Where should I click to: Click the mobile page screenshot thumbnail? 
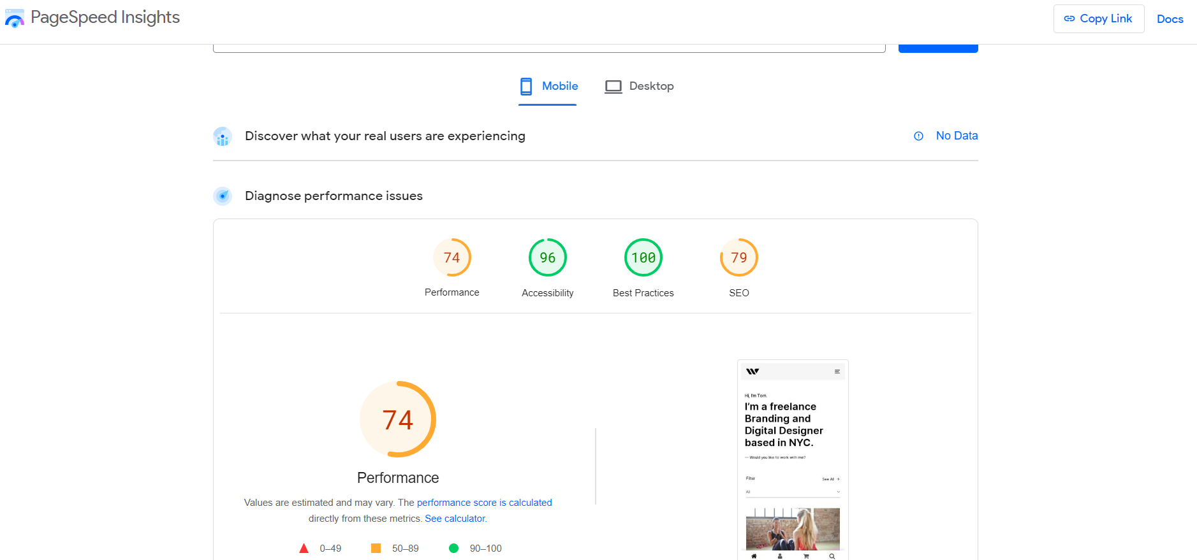tap(793, 460)
